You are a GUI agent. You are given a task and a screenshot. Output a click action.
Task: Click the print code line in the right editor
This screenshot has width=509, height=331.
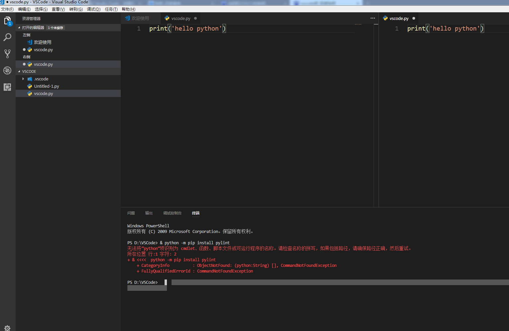pyautogui.click(x=445, y=29)
